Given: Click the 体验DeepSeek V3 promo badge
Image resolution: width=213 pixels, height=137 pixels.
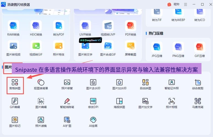Looking at the screenshot, I should pyautogui.click(x=90, y=40).
